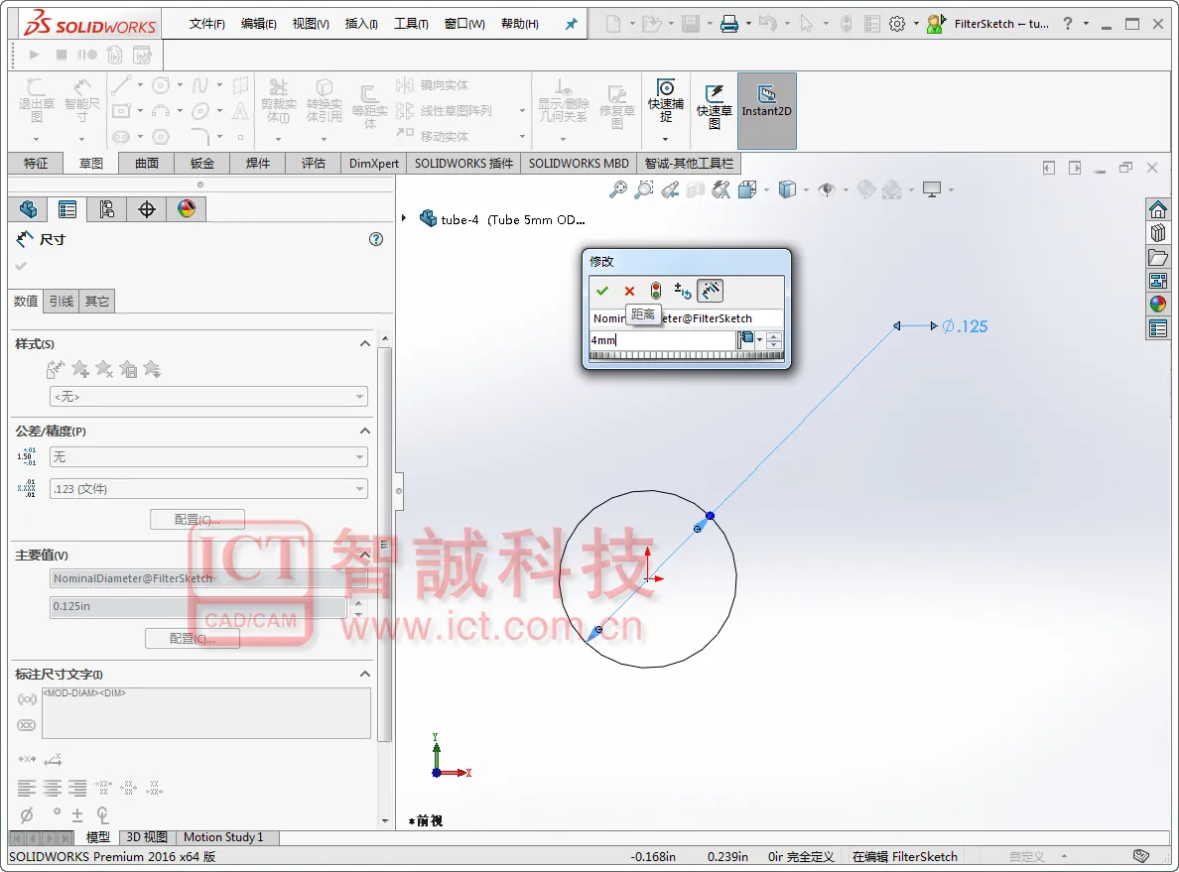
Task: Open the DimXpertManager crosshair tab
Action: pyautogui.click(x=147, y=209)
